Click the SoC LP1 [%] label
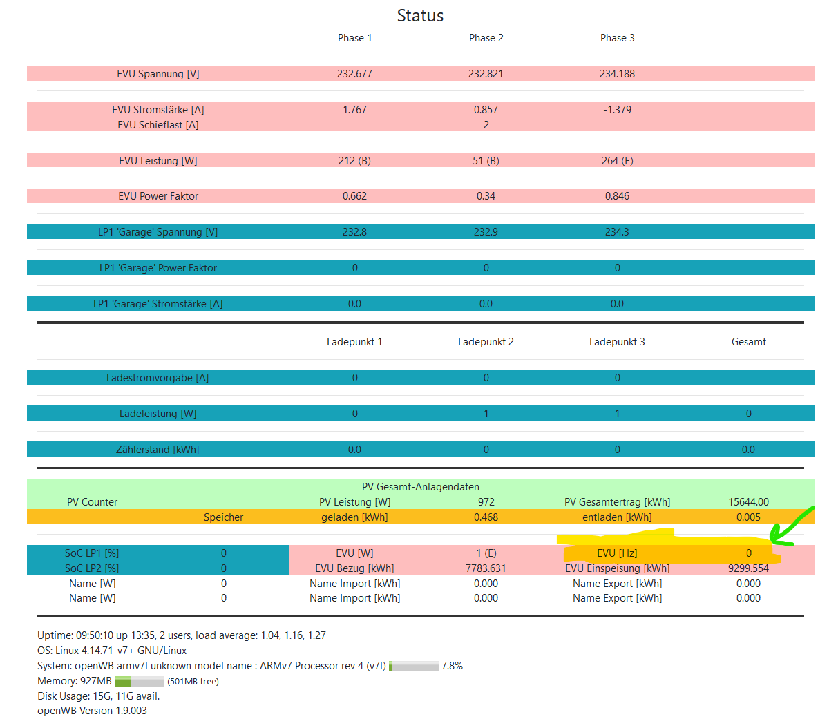The image size is (838, 728). pos(93,553)
